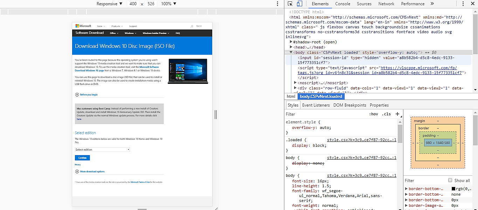Viewport: 478px width, 210px height.
Task: Select the Styles sub-tab
Action: pos(293,105)
